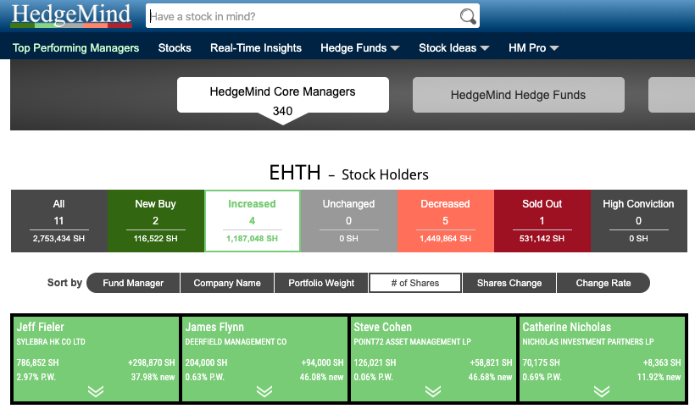Sort by Change Rate
The image size is (695, 420).
pyautogui.click(x=603, y=283)
